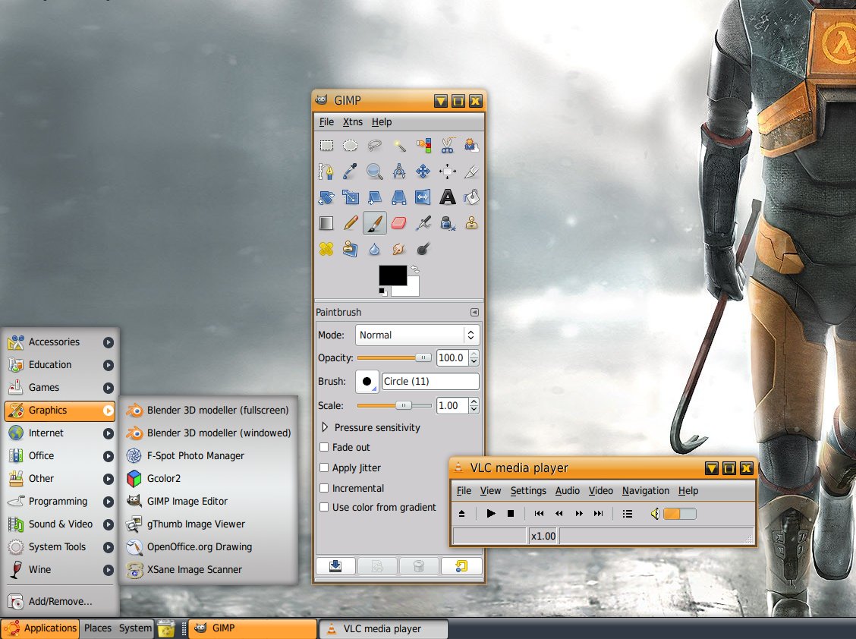
Task: Select the Ellipse Select tool
Action: 350,145
